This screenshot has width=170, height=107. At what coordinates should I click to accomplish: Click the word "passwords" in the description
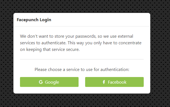pyautogui.click(x=86, y=36)
